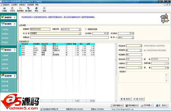Click the 数量 quantity field showing 1.00
This screenshot has width=171, height=111.
(x=160, y=68)
